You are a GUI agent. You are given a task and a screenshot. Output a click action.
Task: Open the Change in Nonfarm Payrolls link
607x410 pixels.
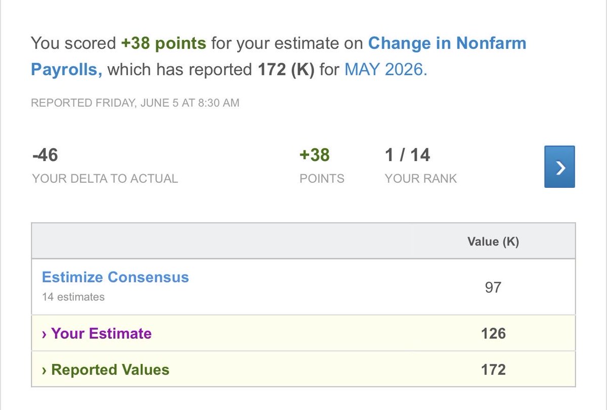pos(279,56)
